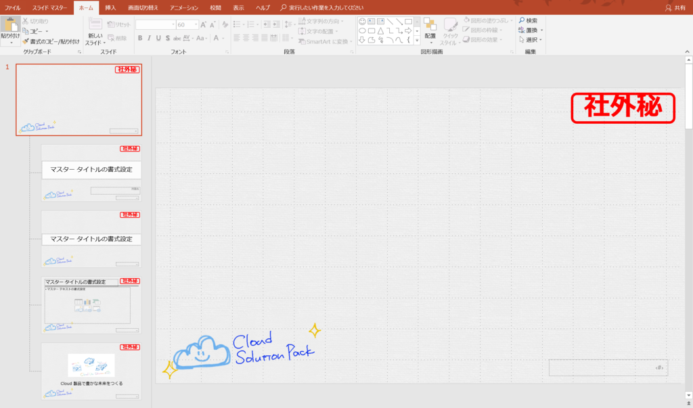Open the line spacing dropdown
The height and width of the screenshot is (408, 693).
click(x=288, y=24)
